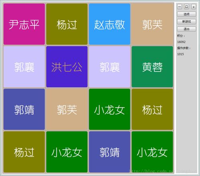The width and height of the screenshot is (200, 176).
Task: Start a new game with 新游戏
Action: [x=186, y=22]
